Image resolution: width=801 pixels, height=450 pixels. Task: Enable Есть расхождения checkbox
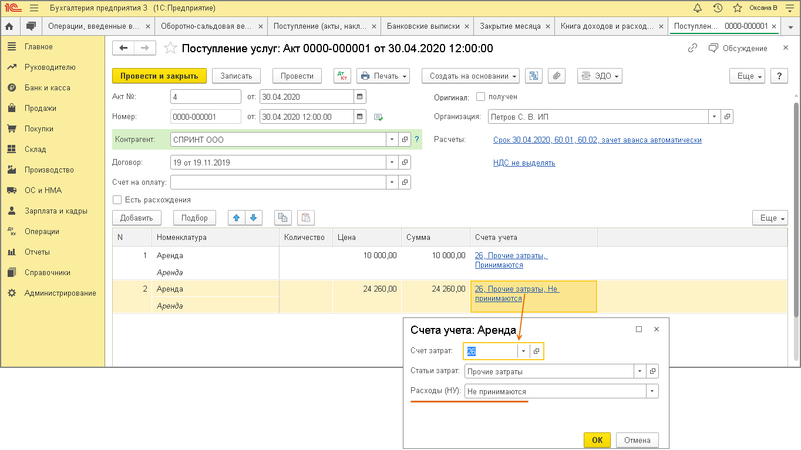pos(117,199)
